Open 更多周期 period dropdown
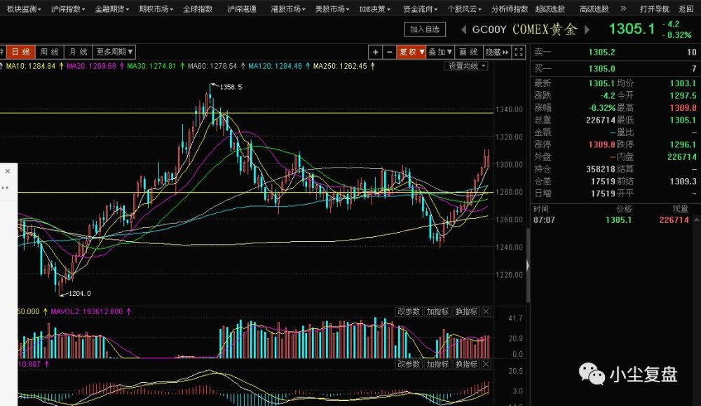 point(114,52)
